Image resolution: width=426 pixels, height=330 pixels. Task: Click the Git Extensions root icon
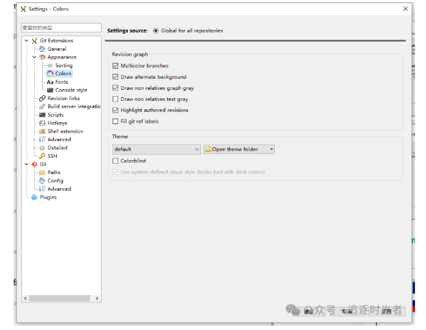point(34,41)
